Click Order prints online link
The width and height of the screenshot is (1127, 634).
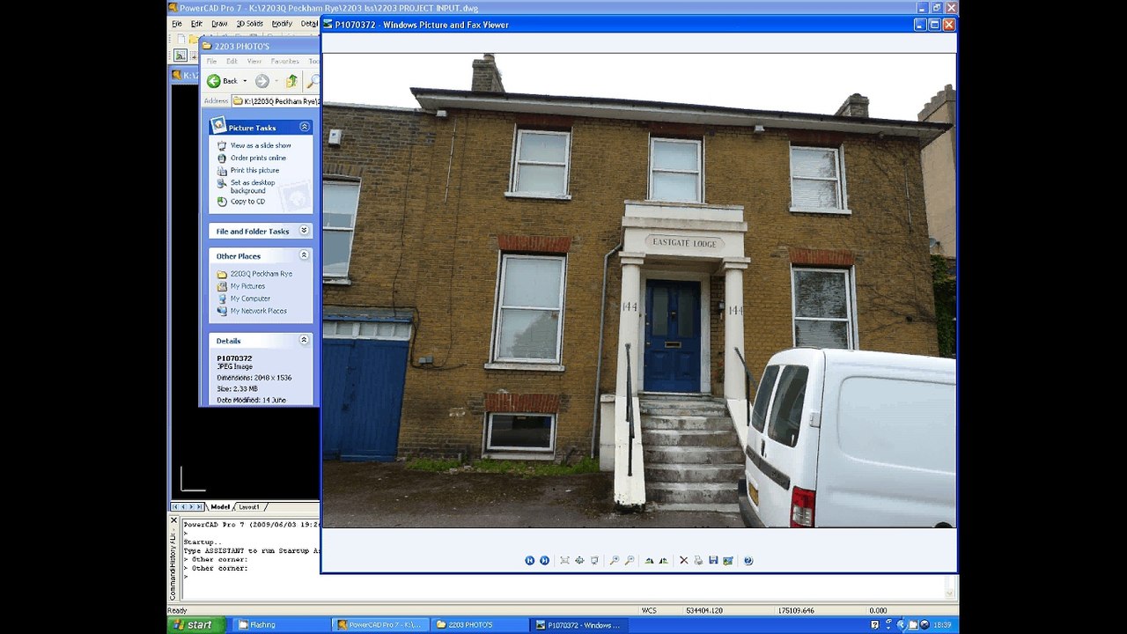click(258, 158)
